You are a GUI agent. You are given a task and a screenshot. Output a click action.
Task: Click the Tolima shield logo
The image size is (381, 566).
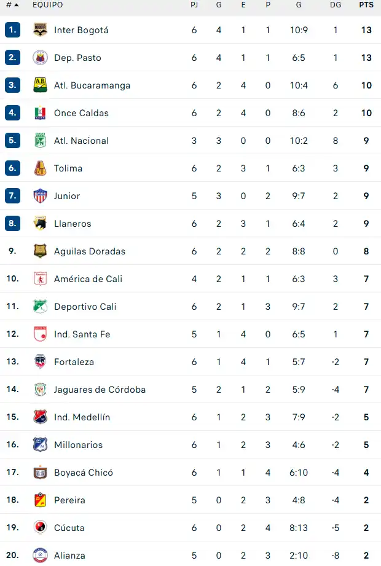click(41, 168)
